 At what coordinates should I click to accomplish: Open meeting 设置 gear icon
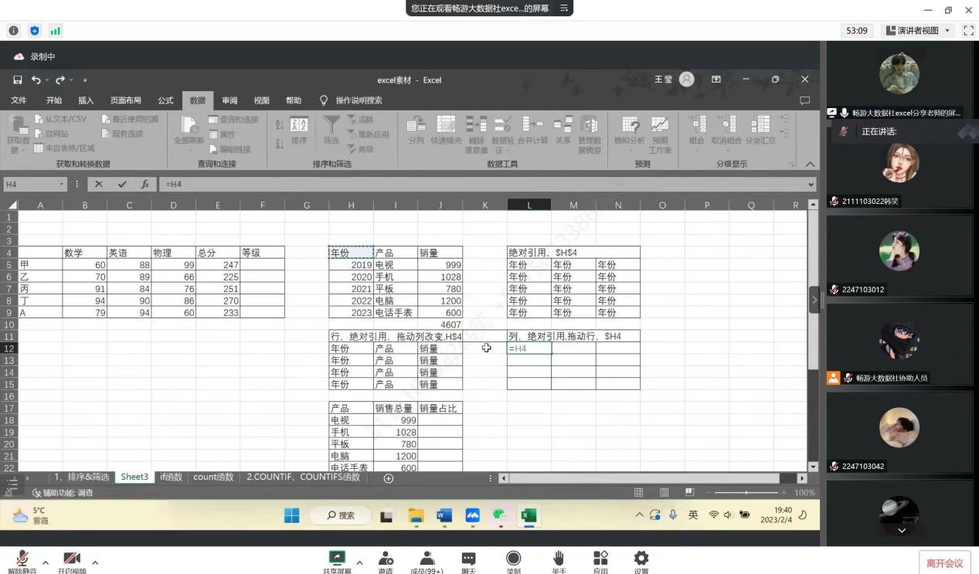(x=641, y=559)
